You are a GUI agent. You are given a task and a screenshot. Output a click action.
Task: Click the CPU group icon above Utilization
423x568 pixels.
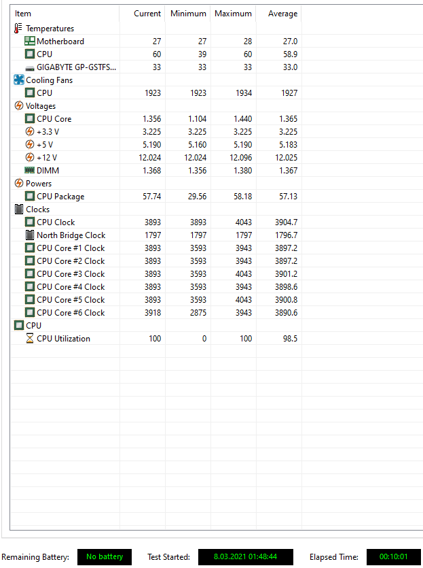19,325
